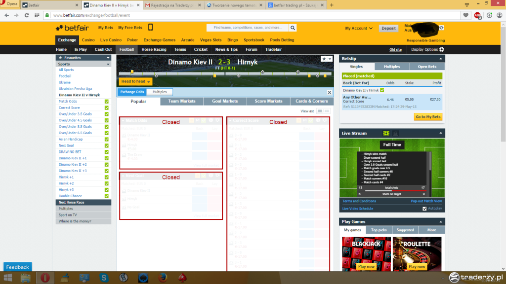Image resolution: width=506 pixels, height=284 pixels.
Task: Open Skype from the taskbar
Action: tap(104, 278)
